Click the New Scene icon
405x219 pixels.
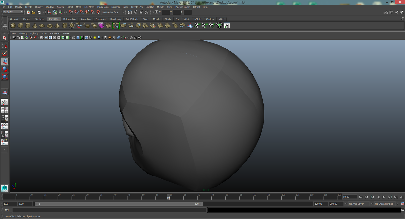tap(28, 12)
